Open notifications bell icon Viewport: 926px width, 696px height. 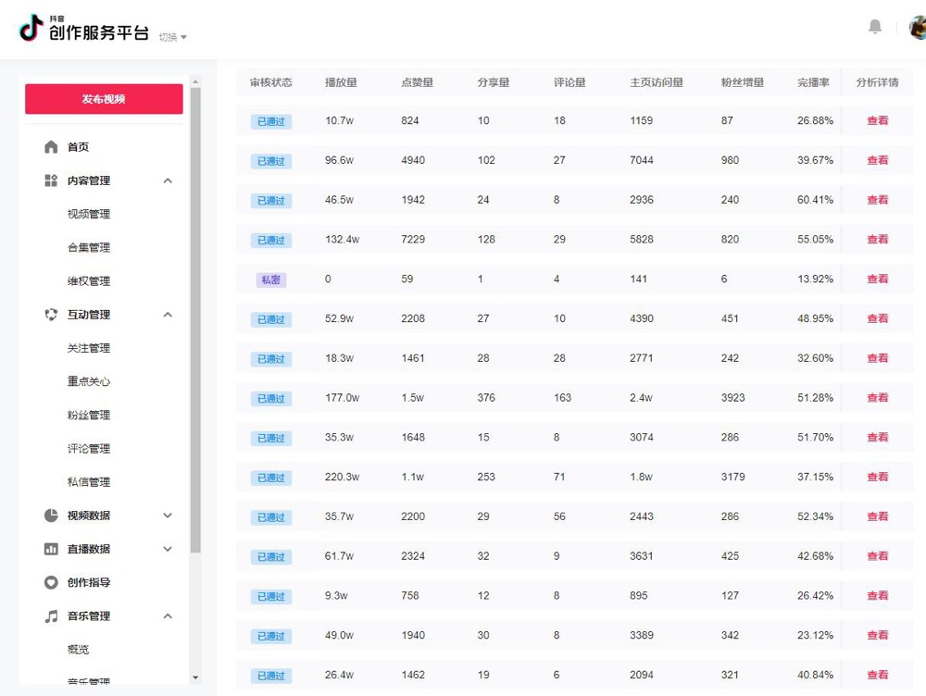pos(875,27)
